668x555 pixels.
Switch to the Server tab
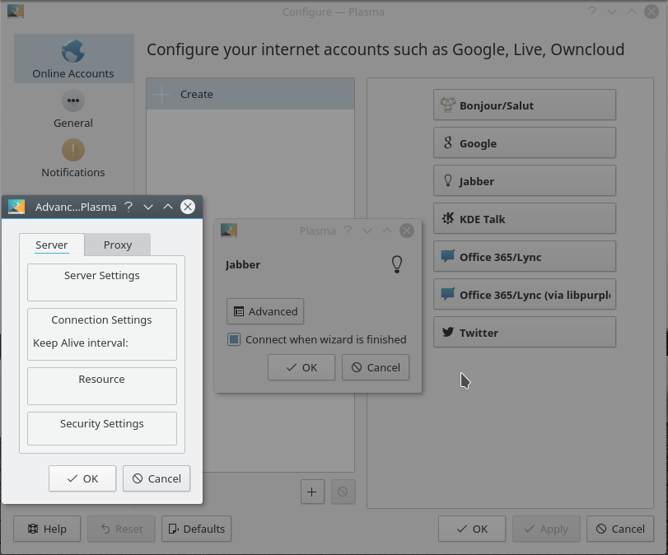[x=52, y=245]
